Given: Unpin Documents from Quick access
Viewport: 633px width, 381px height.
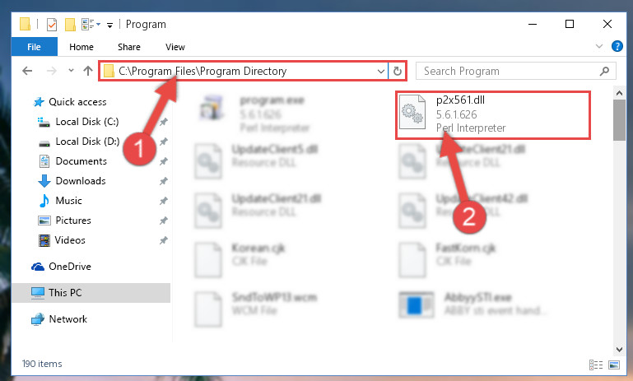Looking at the screenshot, I should pos(163,161).
